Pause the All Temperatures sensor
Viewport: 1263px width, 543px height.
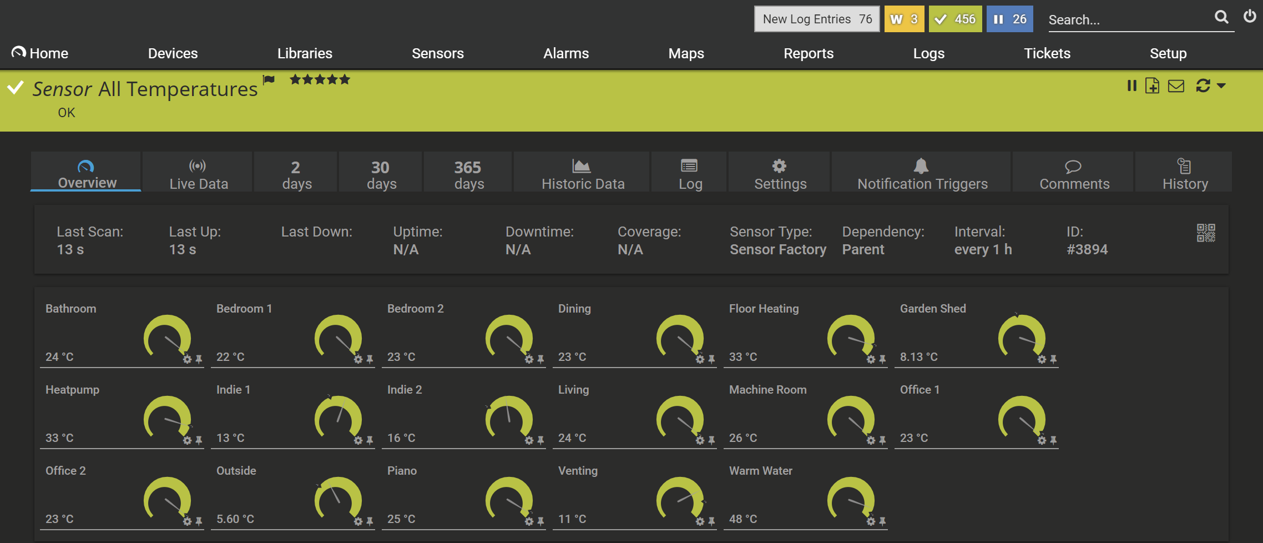[x=1131, y=86]
